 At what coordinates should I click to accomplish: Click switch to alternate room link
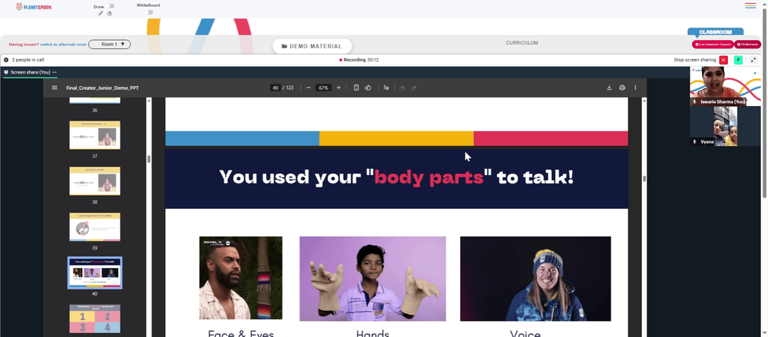click(63, 45)
